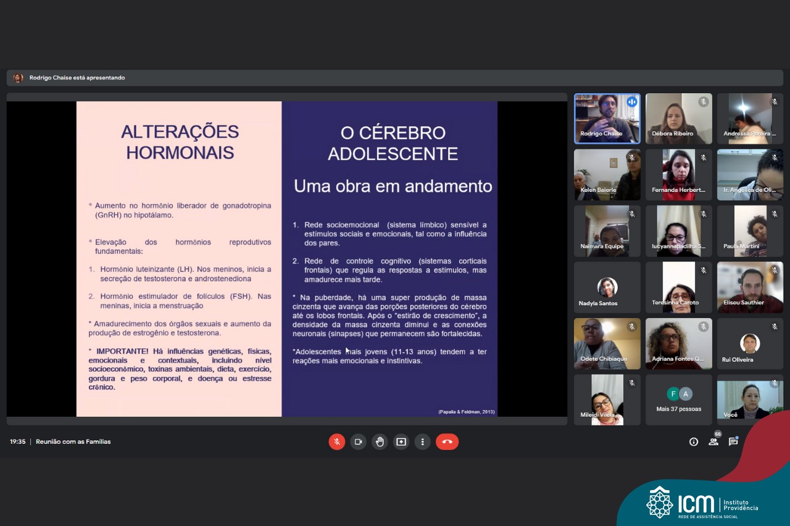Click Nadyla Santos's avatar tile
Viewport: 790px width, 526px height.
point(607,287)
